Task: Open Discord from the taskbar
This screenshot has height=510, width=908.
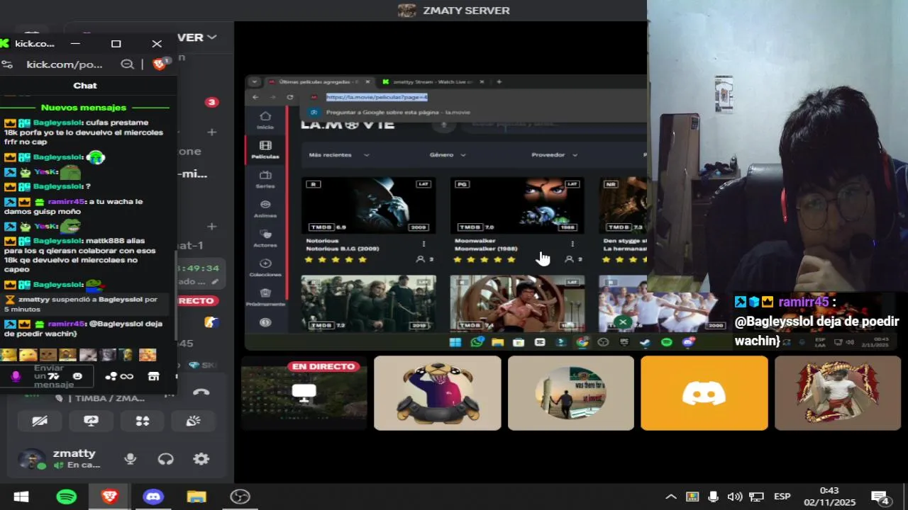Action: click(153, 497)
